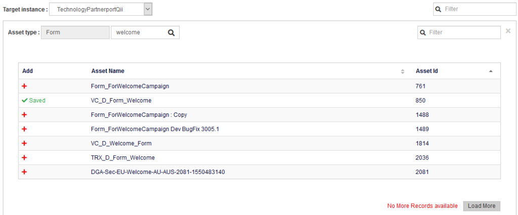This screenshot has height=215, width=518.
Task: Add the VC_D_Welcome_Form asset
Action: 24,143
